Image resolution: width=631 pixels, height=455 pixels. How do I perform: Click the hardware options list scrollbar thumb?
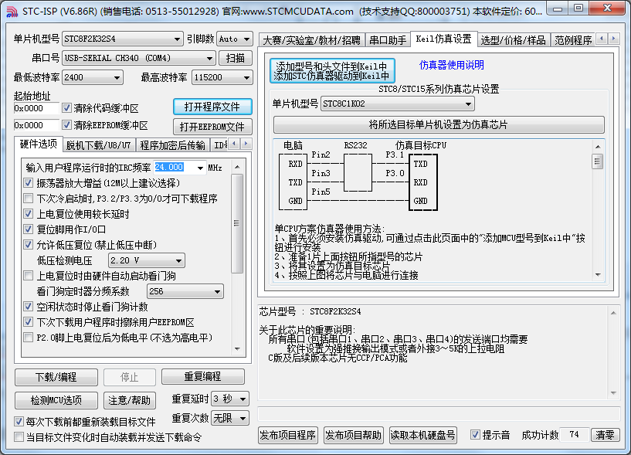coord(237,223)
